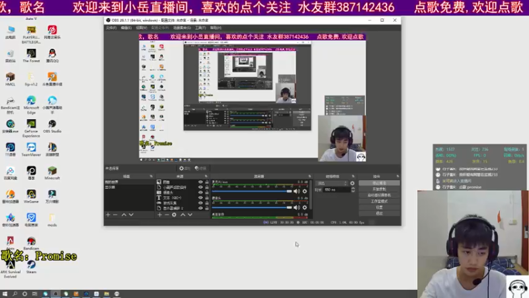This screenshot has width=529, height=298.
Task: Move the selected source up
Action: [183, 215]
